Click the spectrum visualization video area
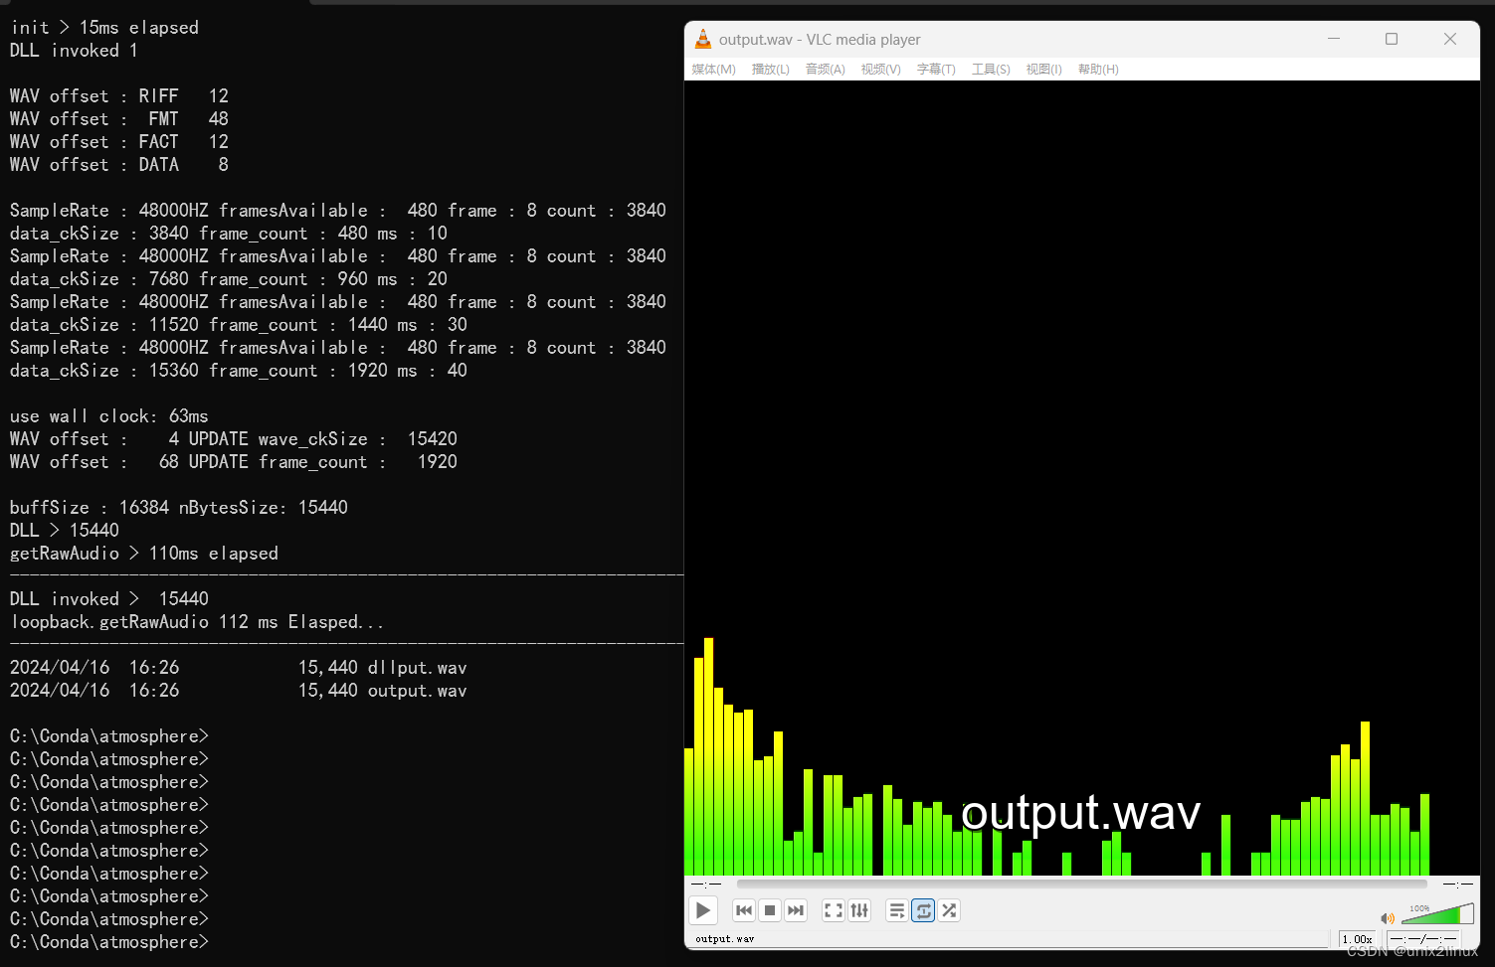The height and width of the screenshot is (967, 1495). coord(1082,477)
